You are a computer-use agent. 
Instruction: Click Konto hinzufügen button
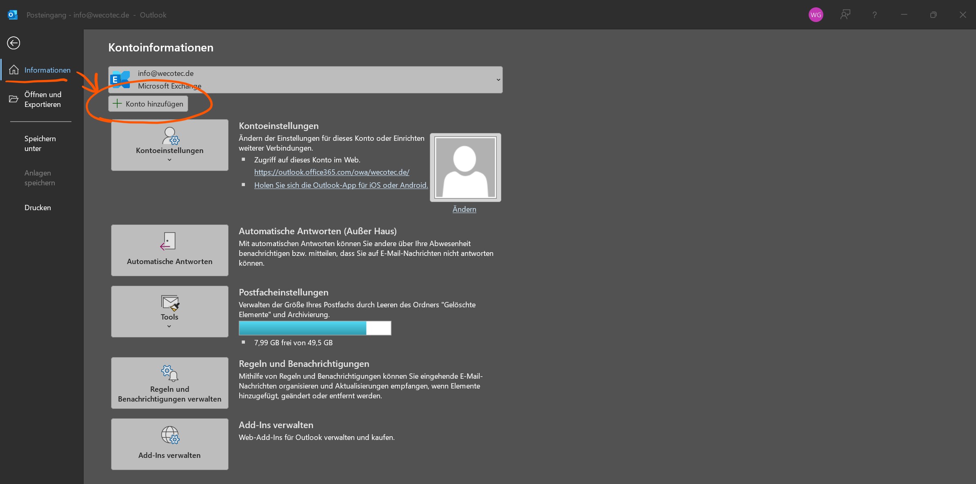pyautogui.click(x=148, y=104)
